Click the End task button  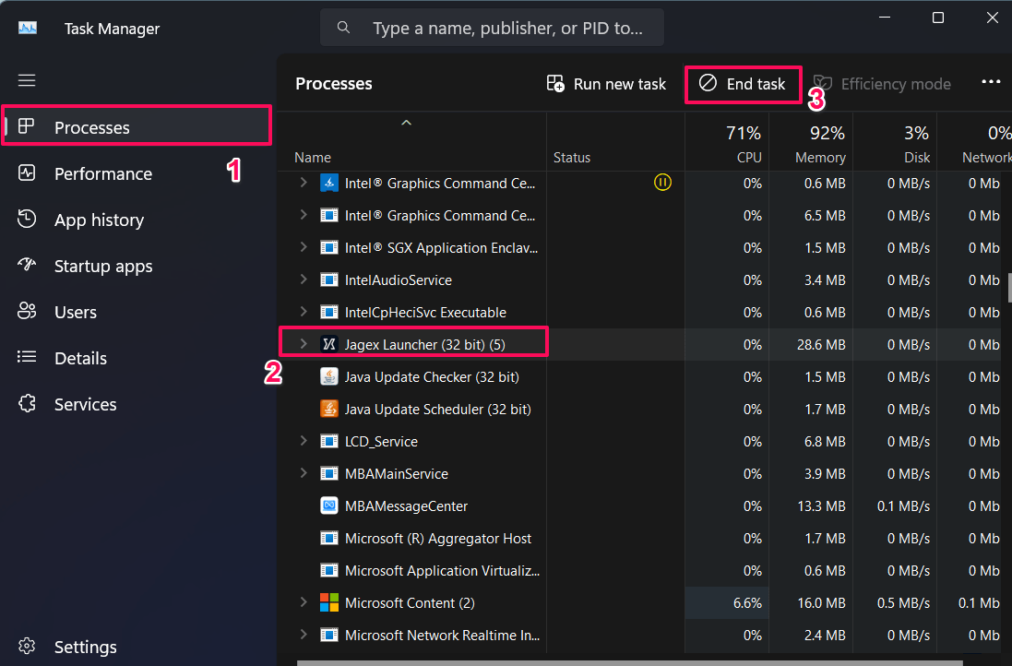[x=743, y=84]
